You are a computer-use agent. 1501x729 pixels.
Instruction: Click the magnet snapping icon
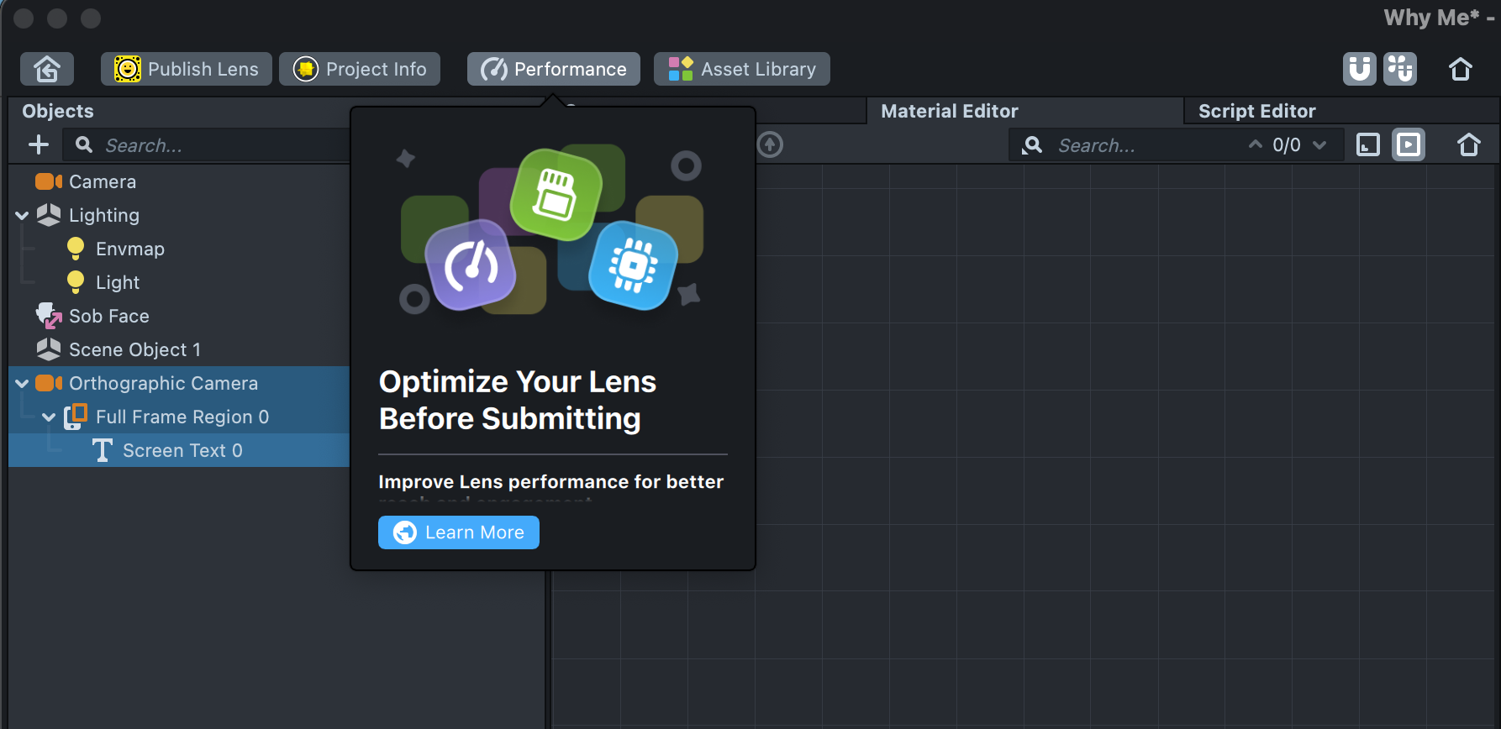click(x=1359, y=69)
